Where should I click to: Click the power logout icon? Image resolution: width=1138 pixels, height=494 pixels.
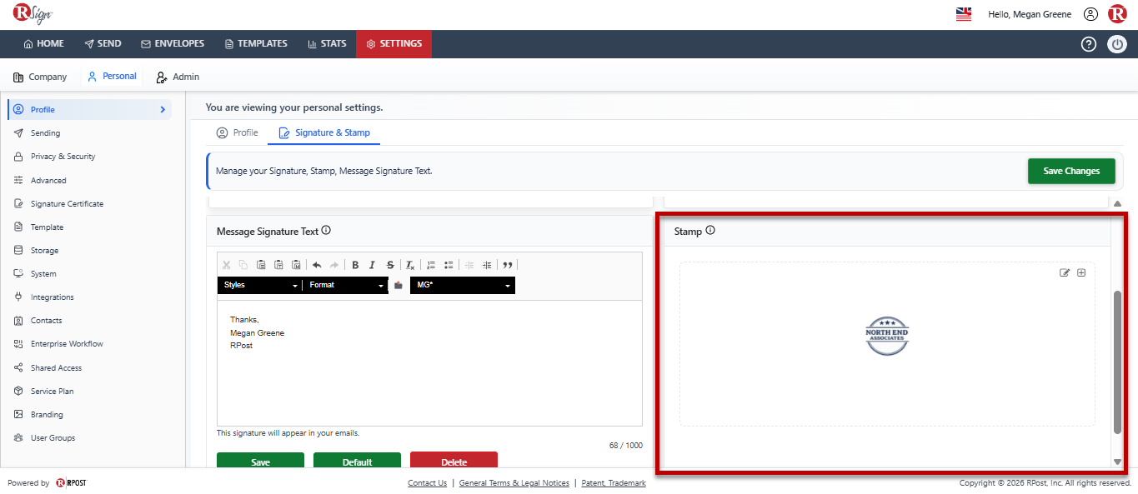tap(1117, 44)
